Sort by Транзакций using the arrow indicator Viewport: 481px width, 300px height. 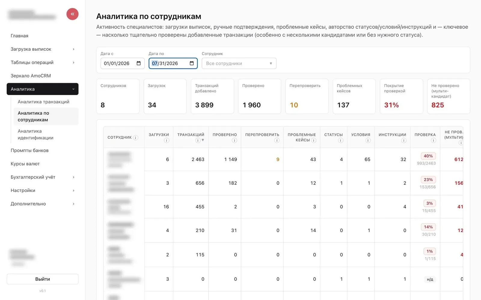pyautogui.click(x=203, y=140)
